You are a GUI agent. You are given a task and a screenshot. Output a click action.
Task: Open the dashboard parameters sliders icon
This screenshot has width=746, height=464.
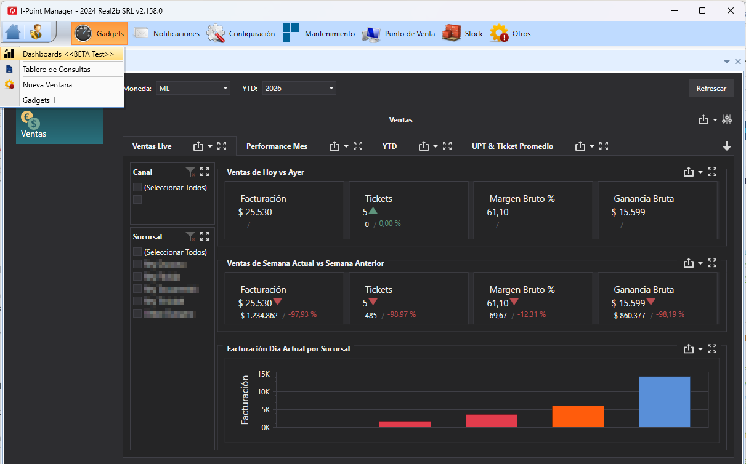pyautogui.click(x=727, y=120)
